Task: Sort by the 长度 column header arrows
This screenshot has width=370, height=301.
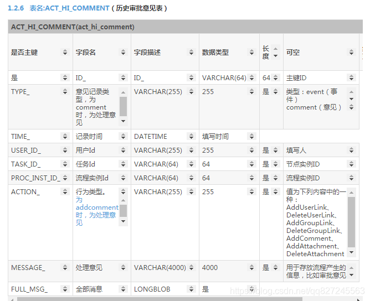Action: pos(276,52)
